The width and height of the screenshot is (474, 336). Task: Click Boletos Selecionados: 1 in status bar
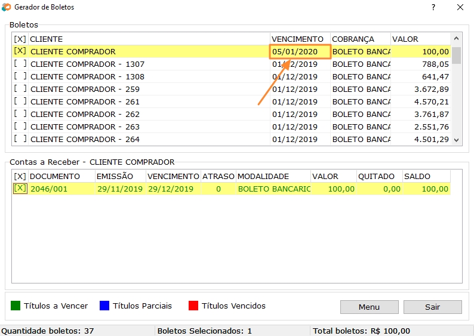(204, 331)
